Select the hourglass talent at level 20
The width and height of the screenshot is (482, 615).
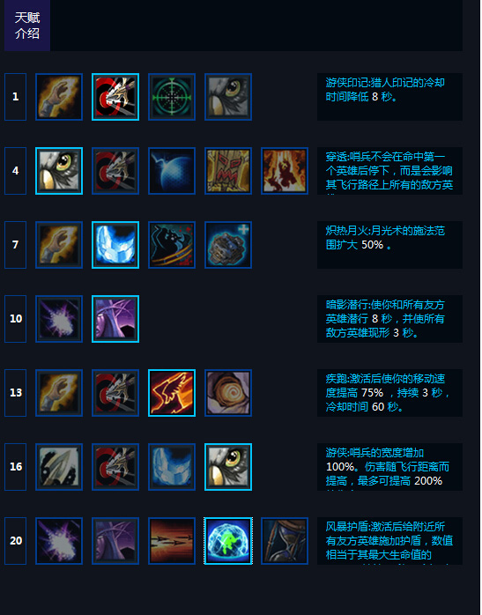285,541
